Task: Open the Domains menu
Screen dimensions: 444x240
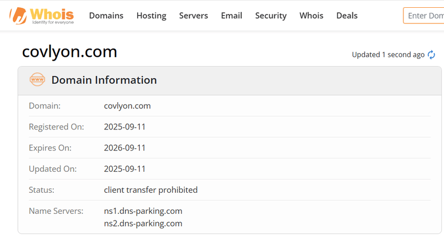Action: coord(106,16)
